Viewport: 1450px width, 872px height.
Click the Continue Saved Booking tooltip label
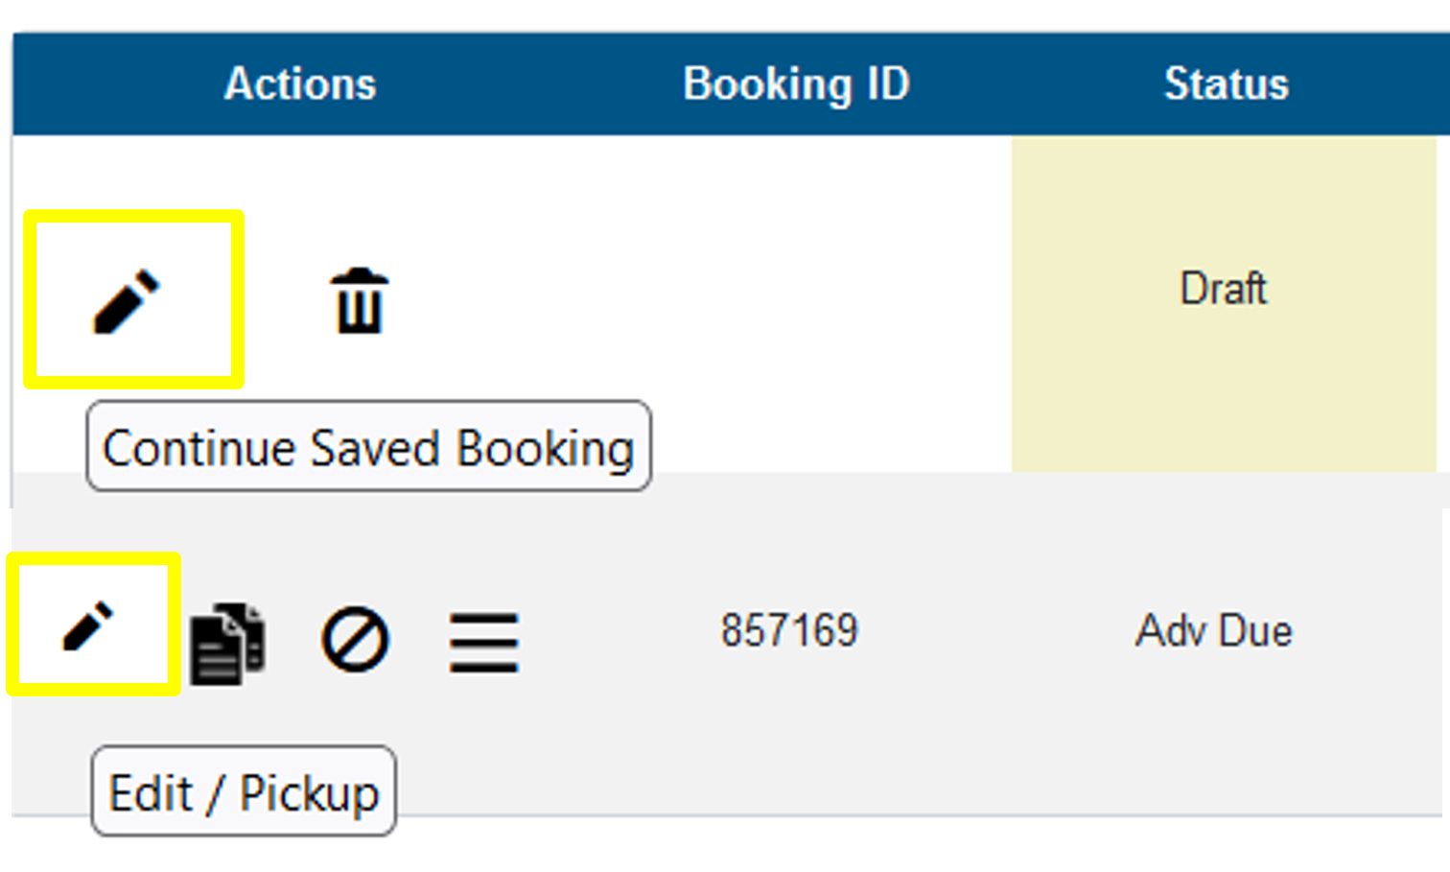click(369, 446)
